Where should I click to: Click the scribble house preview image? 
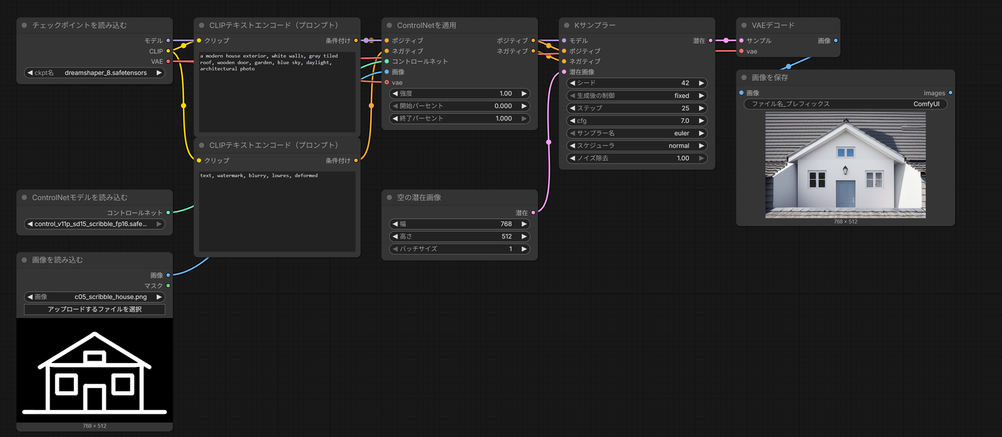click(95, 371)
